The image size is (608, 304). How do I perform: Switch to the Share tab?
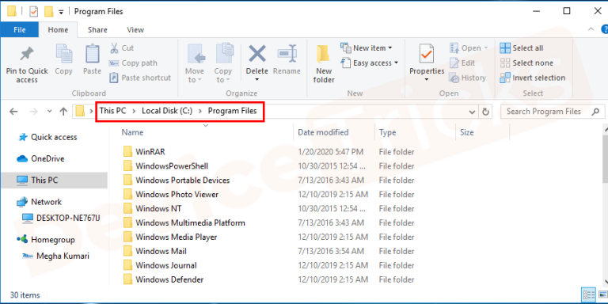coord(97,29)
